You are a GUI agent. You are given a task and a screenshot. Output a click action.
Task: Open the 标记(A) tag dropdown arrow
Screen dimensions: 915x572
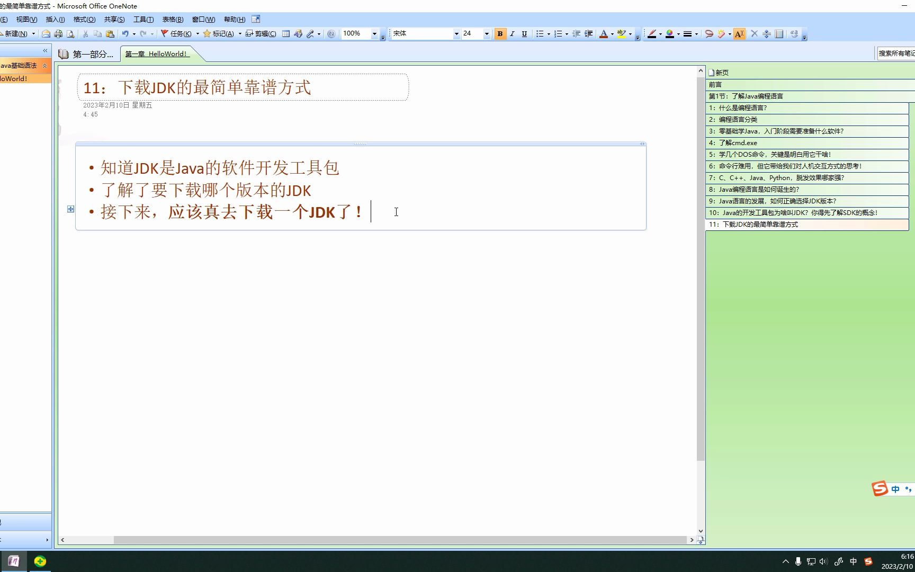click(240, 34)
